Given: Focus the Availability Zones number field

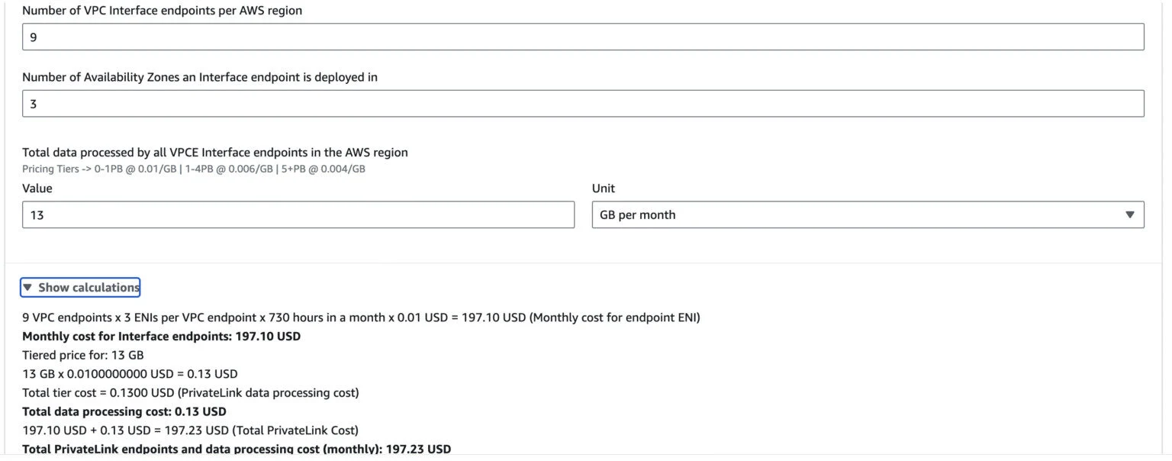Looking at the screenshot, I should pos(583,104).
